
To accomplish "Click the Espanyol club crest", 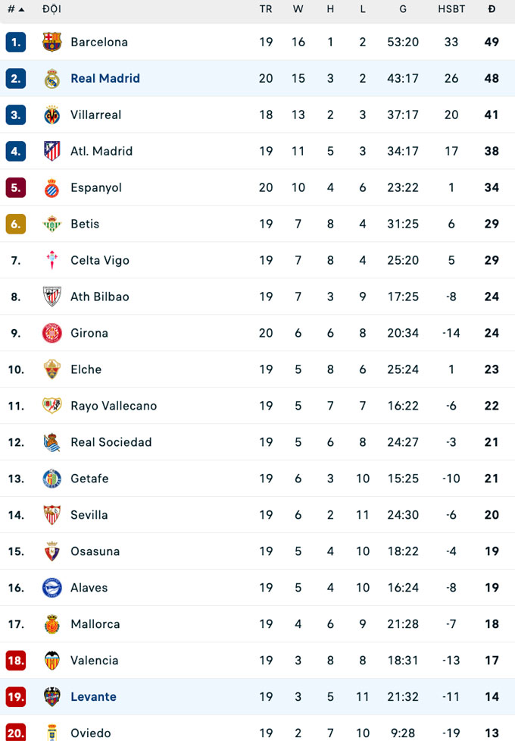I will pyautogui.click(x=51, y=187).
